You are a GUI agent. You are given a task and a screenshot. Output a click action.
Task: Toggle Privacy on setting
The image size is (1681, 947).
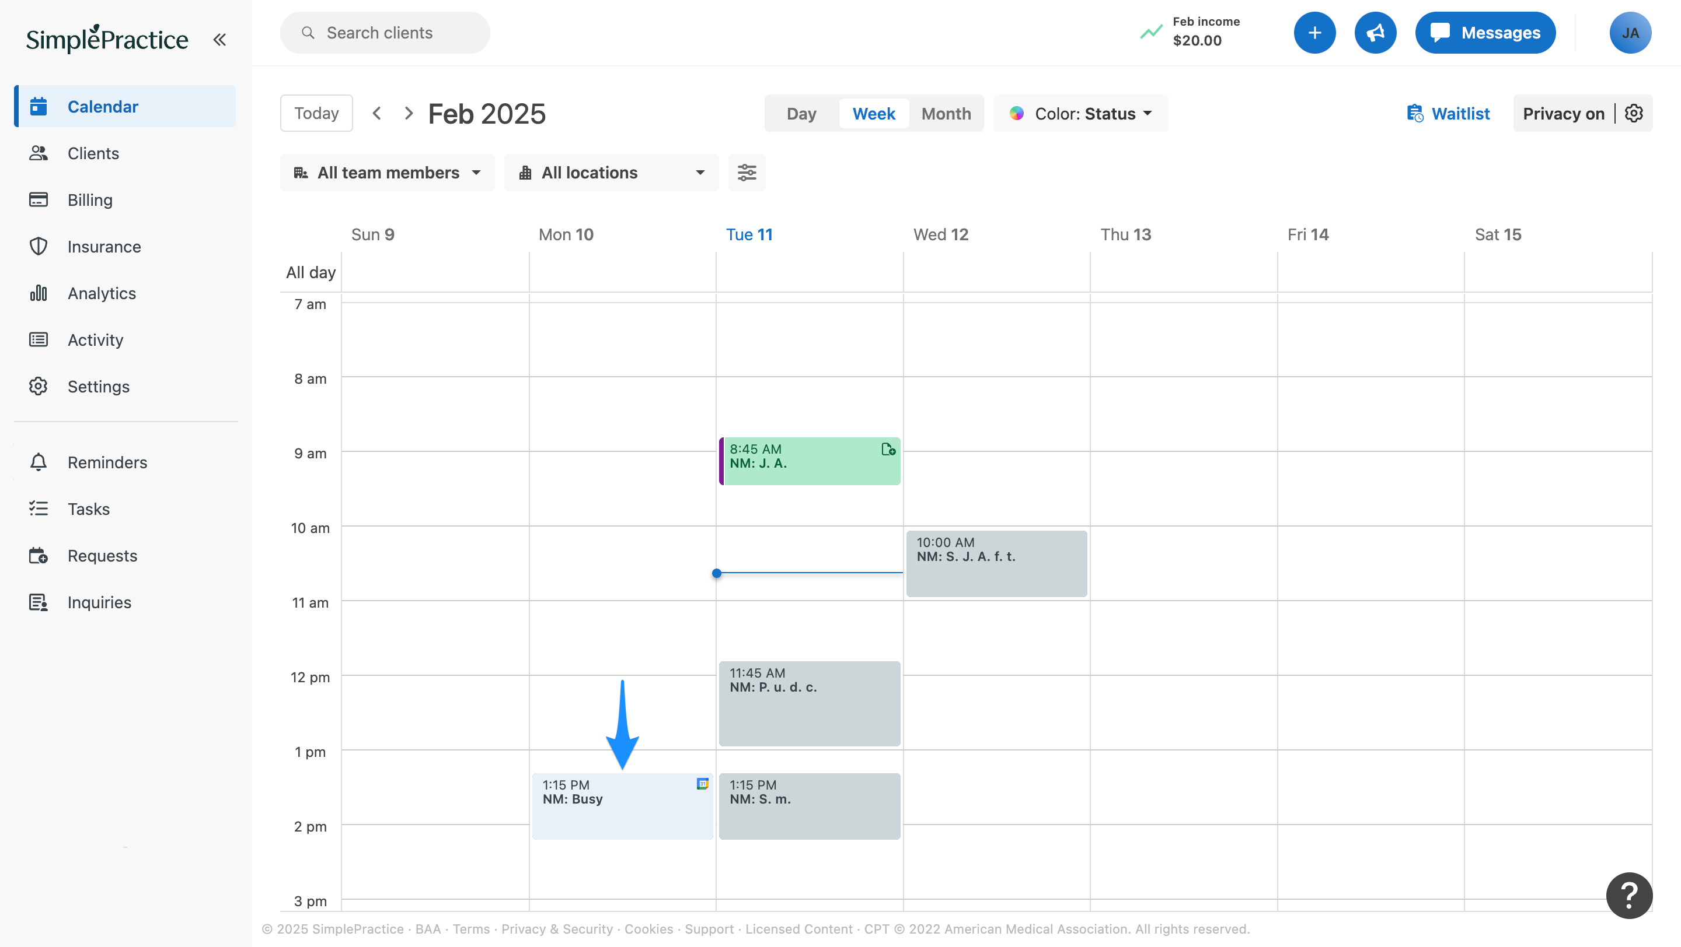point(1563,113)
